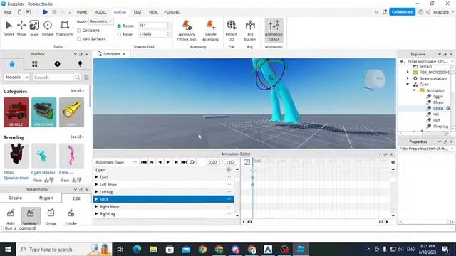The width and height of the screenshot is (456, 256).
Task: Open the VEHICLE category thumbnail
Action: pos(16,112)
